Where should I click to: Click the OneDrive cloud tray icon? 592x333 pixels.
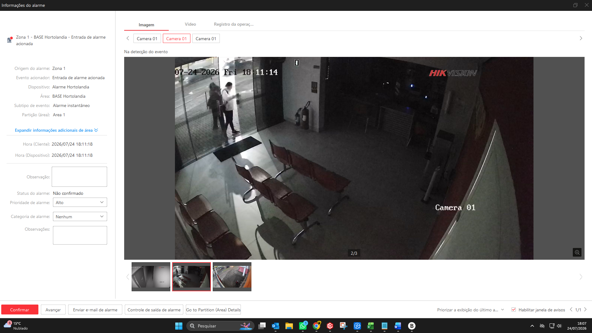click(x=542, y=326)
